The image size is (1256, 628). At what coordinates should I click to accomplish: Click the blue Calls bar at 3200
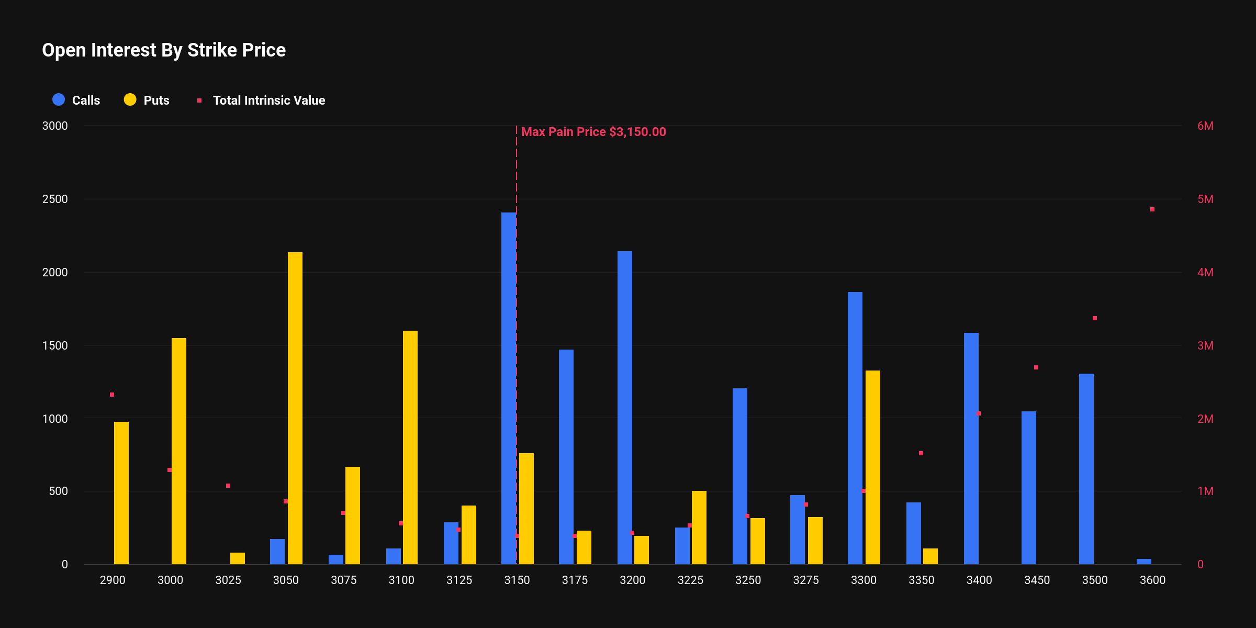click(x=624, y=408)
